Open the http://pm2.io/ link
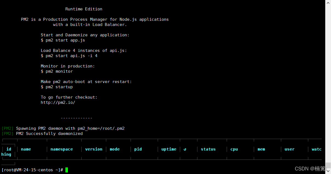Image resolution: width=331 pixels, height=174 pixels. (x=58, y=102)
